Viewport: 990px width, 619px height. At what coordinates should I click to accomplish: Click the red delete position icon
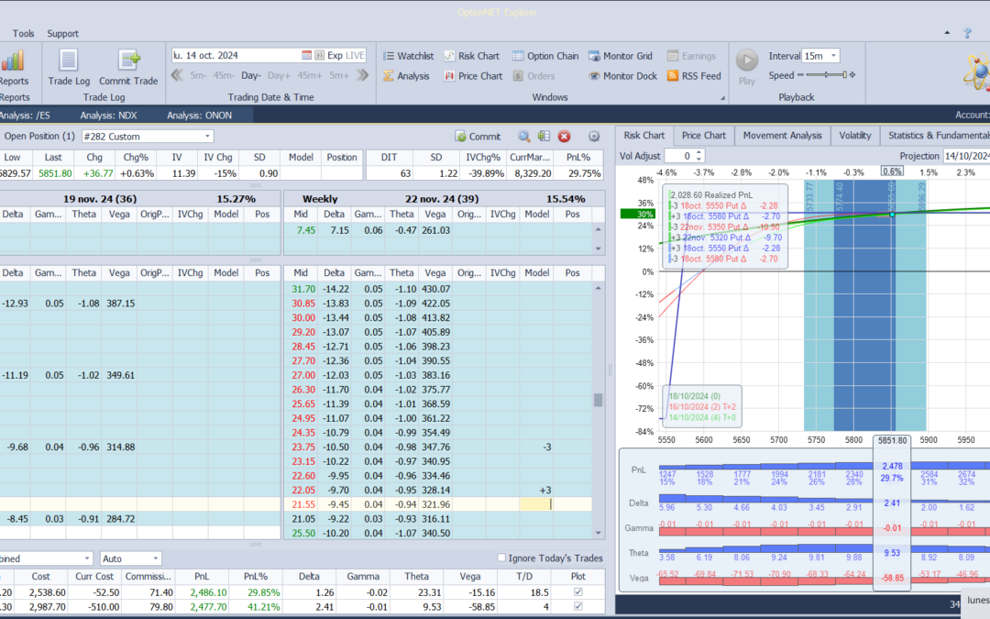point(564,137)
